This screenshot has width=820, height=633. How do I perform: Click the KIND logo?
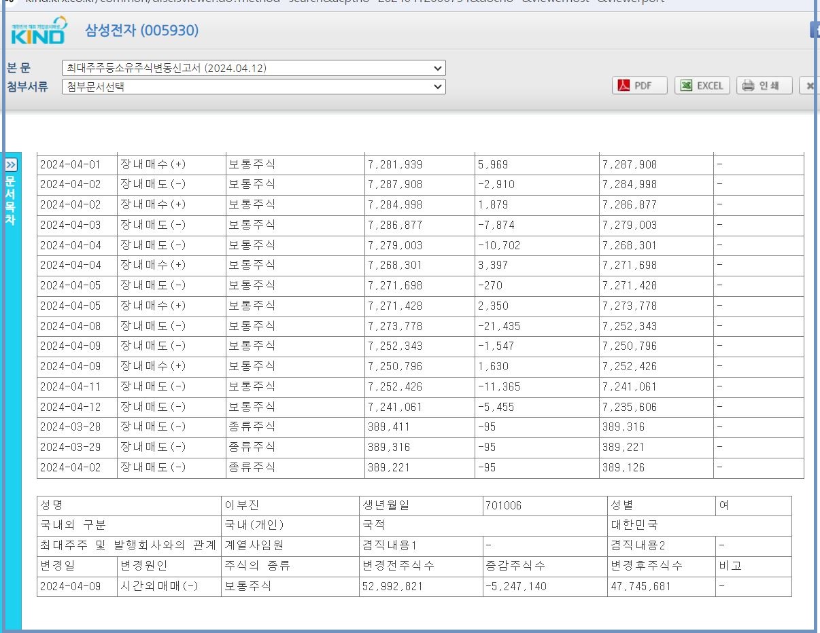point(39,31)
